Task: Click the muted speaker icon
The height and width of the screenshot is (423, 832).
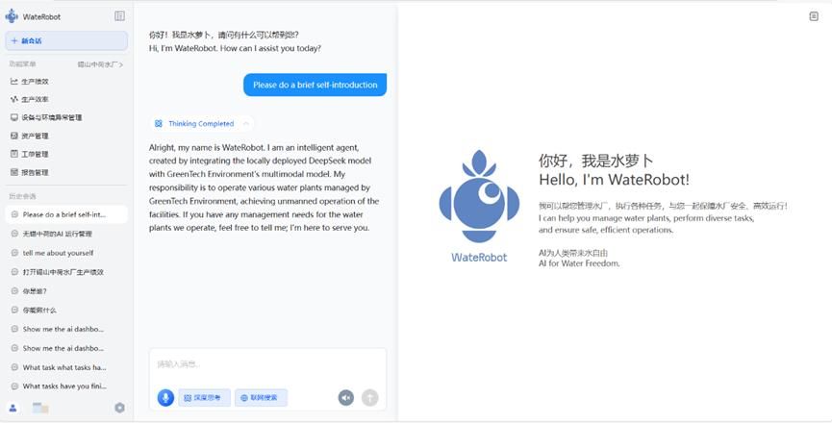Action: 346,398
